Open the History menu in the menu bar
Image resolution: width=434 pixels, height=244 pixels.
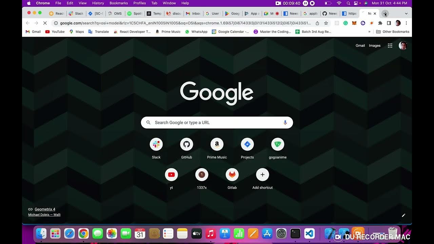point(98,3)
